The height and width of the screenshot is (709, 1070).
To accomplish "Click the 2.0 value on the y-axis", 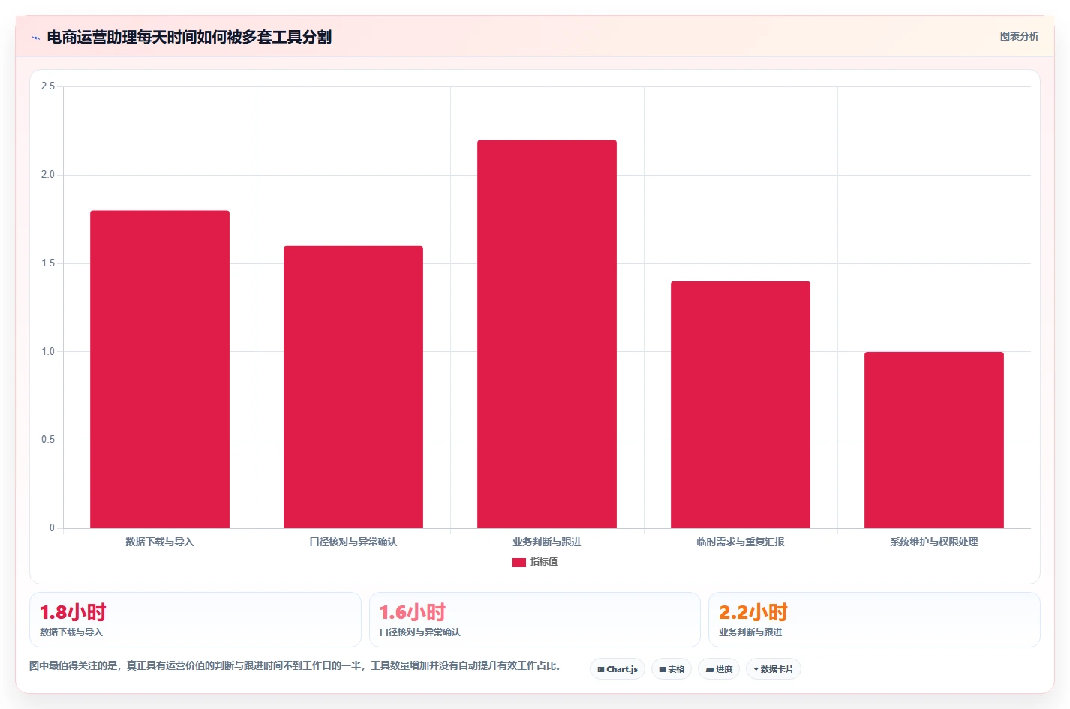I will point(48,175).
